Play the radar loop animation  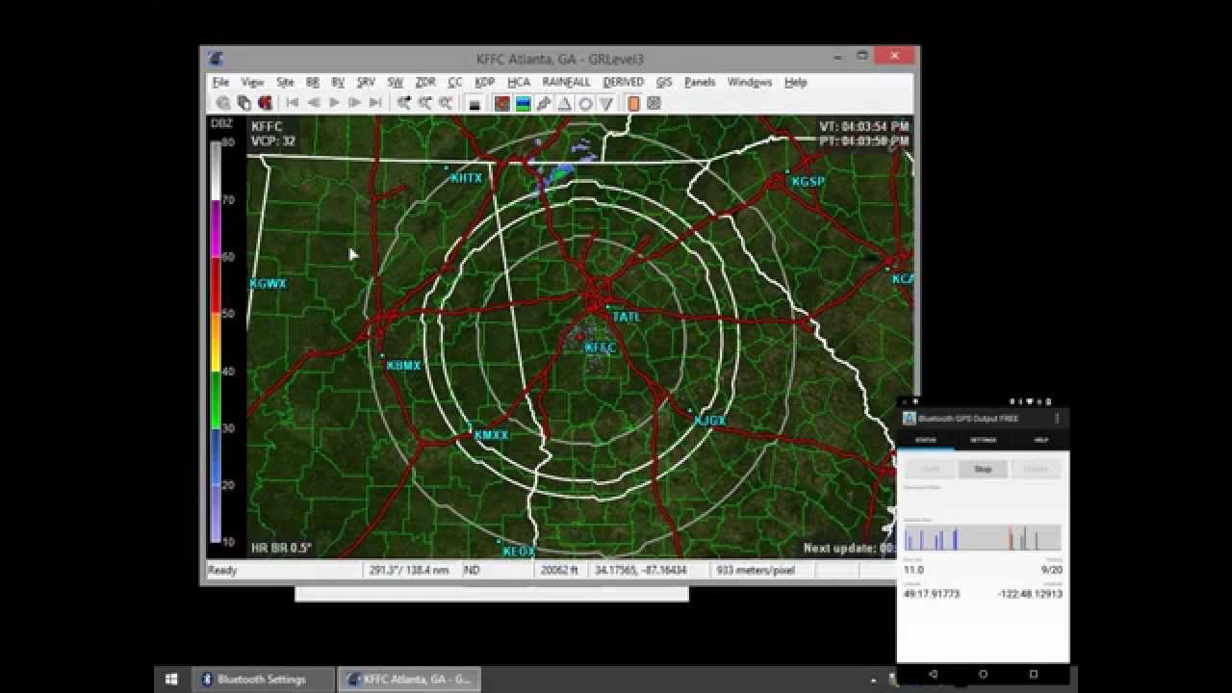[334, 103]
